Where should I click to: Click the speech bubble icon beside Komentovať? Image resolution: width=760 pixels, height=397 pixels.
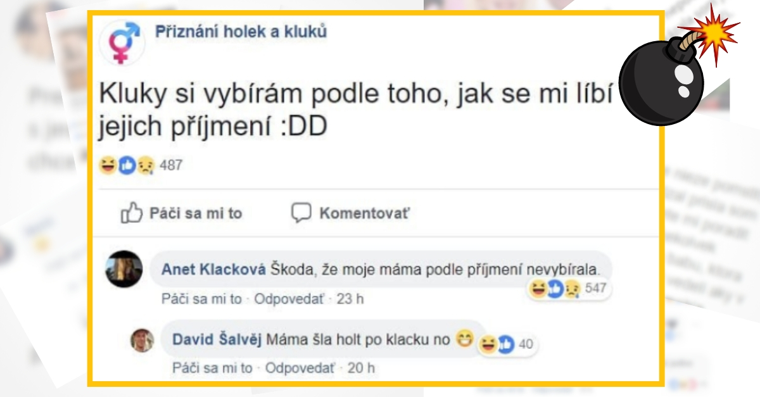click(302, 213)
